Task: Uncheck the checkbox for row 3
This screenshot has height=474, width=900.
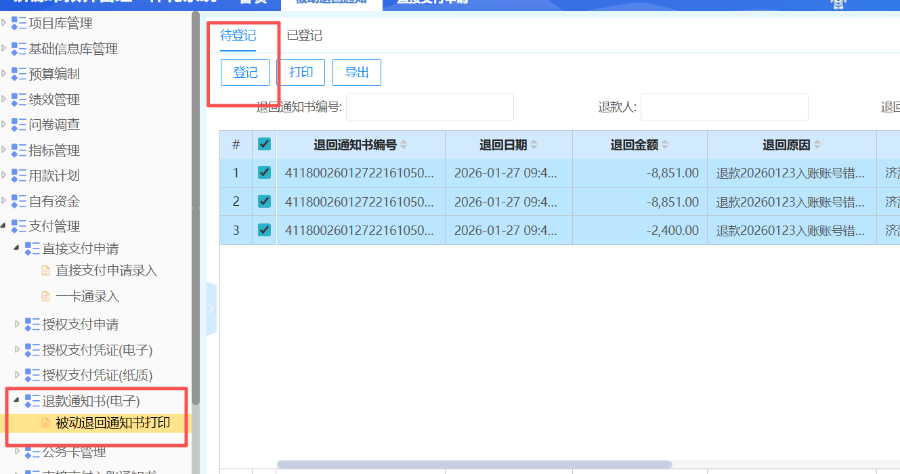Action: click(x=265, y=230)
